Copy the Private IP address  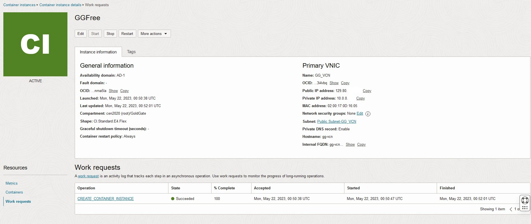[x=361, y=98]
